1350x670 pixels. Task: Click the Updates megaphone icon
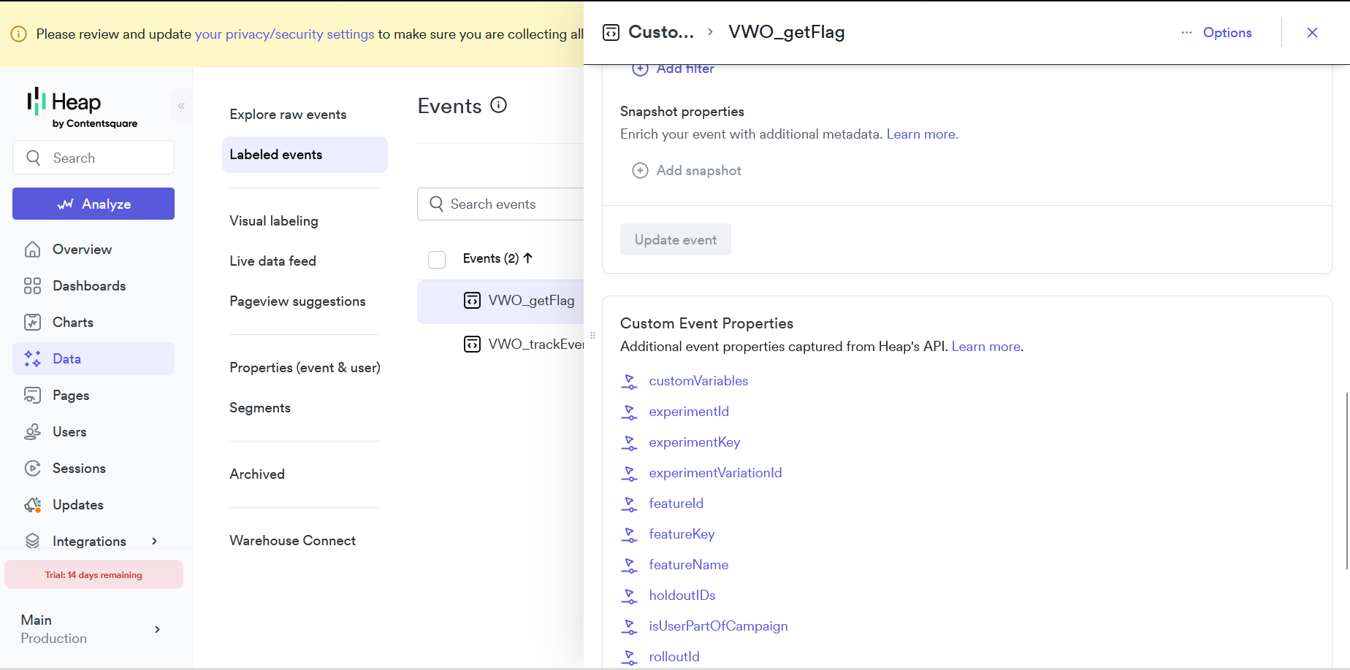(32, 505)
